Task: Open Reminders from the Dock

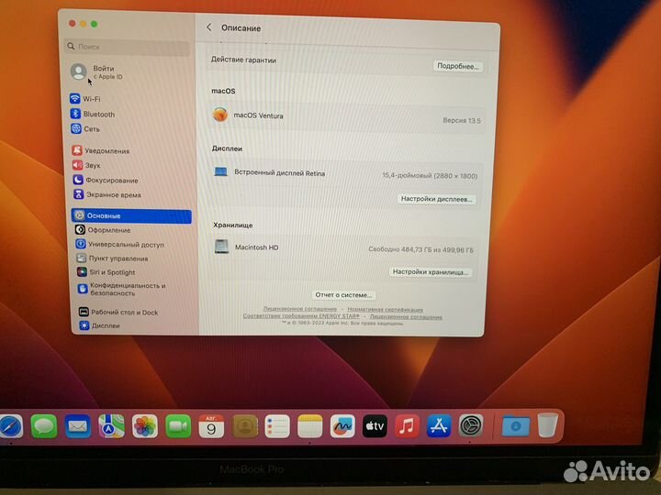Action: 277,426
